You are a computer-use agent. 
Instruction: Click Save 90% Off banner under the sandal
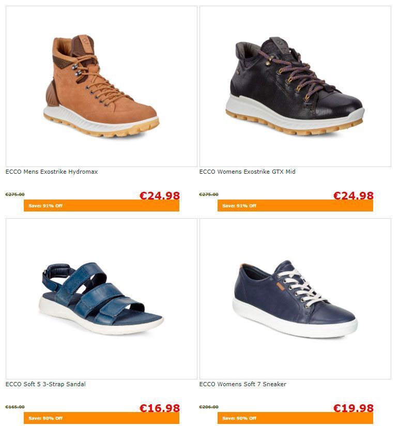(x=101, y=418)
